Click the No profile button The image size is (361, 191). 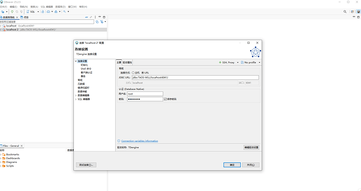[249, 63]
